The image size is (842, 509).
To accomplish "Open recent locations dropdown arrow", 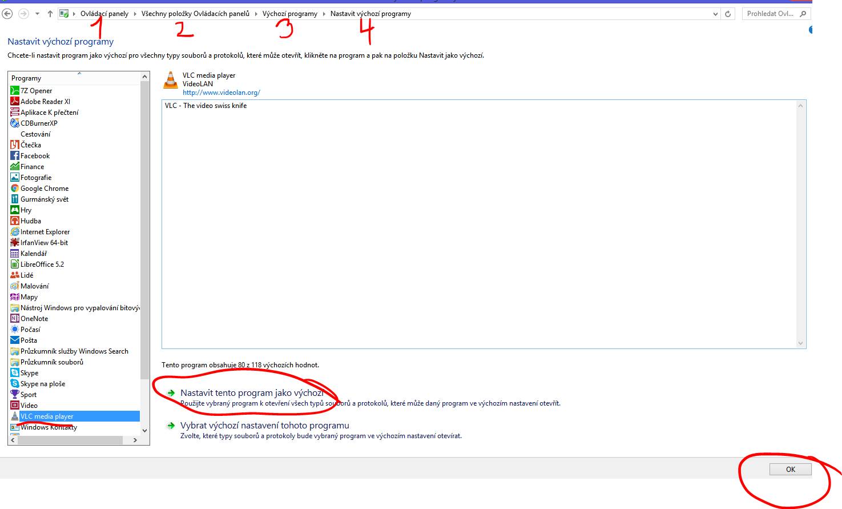I will [x=37, y=14].
